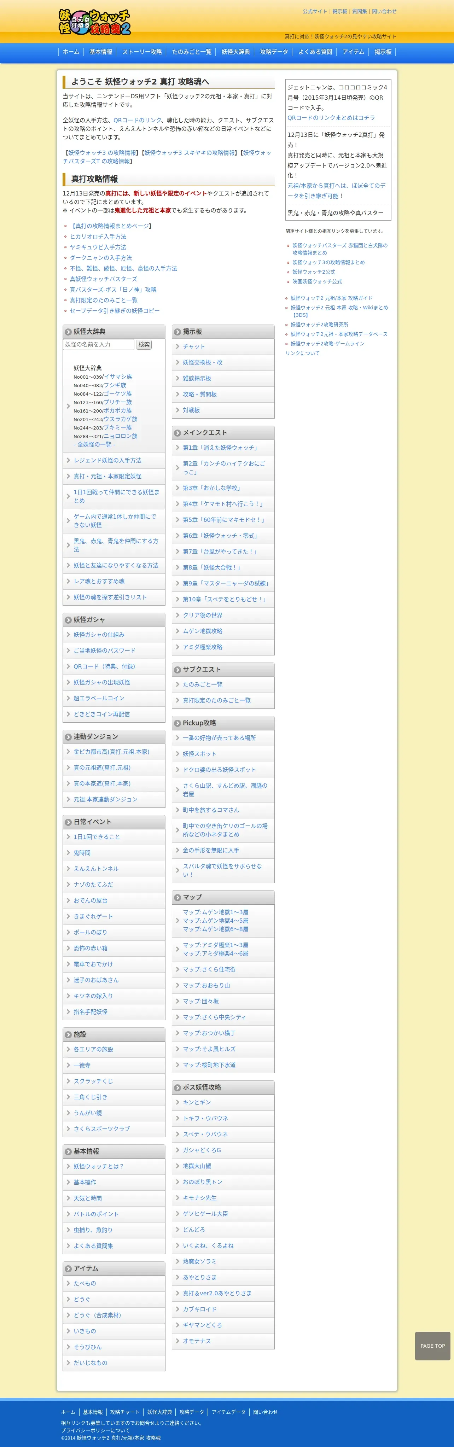Open 妖怪ウォッチ2攻略研究所 related link
Image resolution: width=454 pixels, height=1447 pixels.
click(319, 325)
